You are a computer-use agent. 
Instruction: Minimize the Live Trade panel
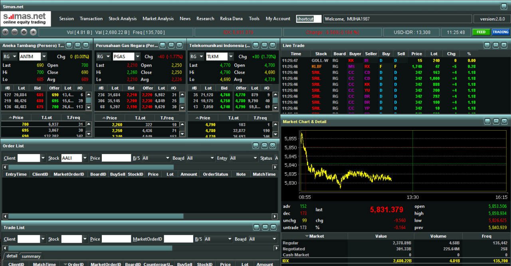pos(487,45)
